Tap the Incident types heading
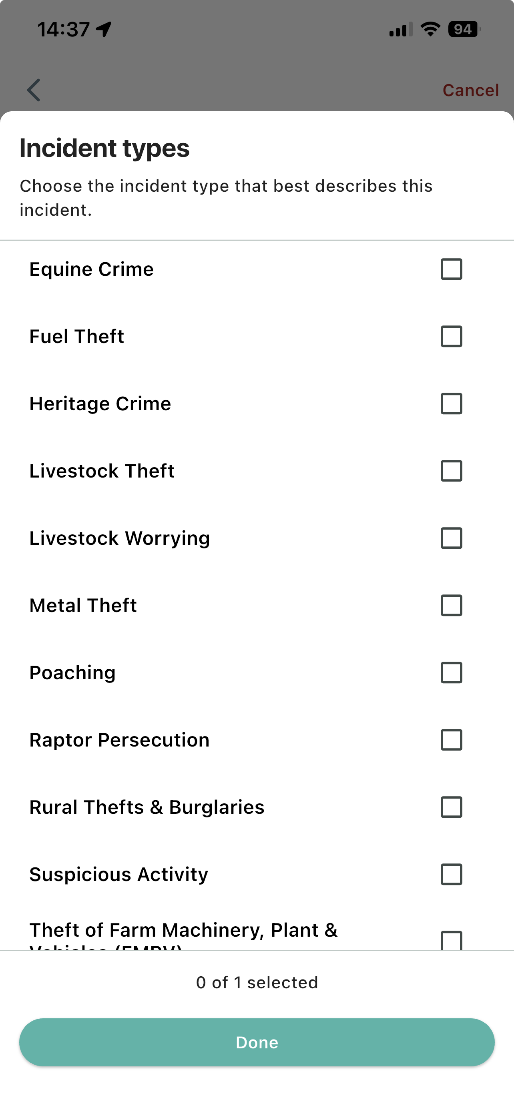Screen dimensions: 514x1112 (104, 148)
